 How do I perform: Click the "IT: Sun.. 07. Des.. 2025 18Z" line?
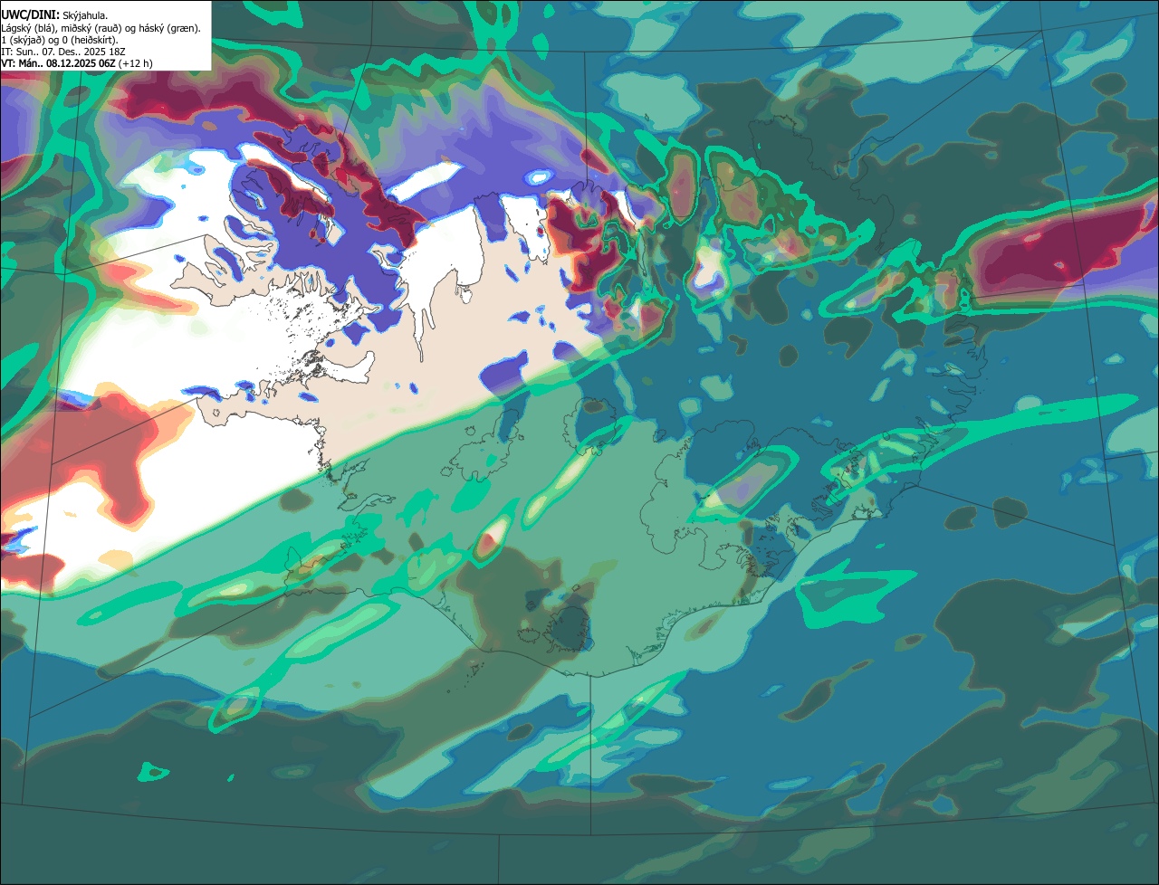pos(63,52)
